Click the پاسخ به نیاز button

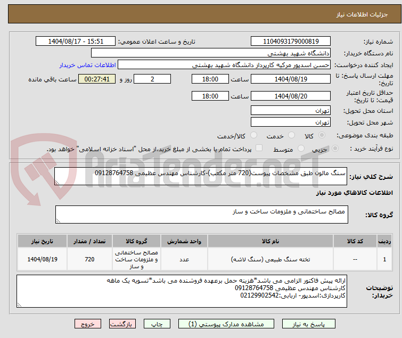[309, 324]
